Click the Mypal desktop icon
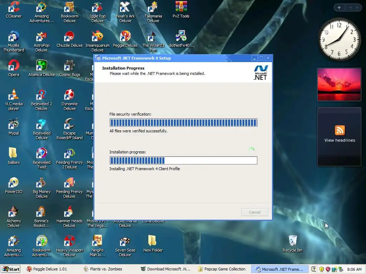 point(14,124)
